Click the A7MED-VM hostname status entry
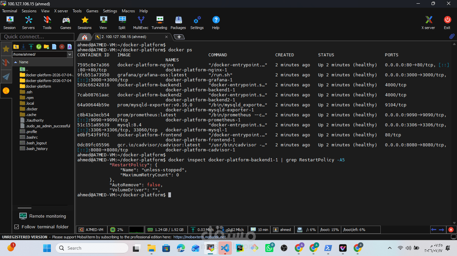 pyautogui.click(x=92, y=230)
